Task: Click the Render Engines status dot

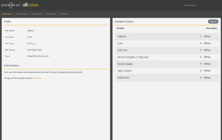Action: point(201,64)
